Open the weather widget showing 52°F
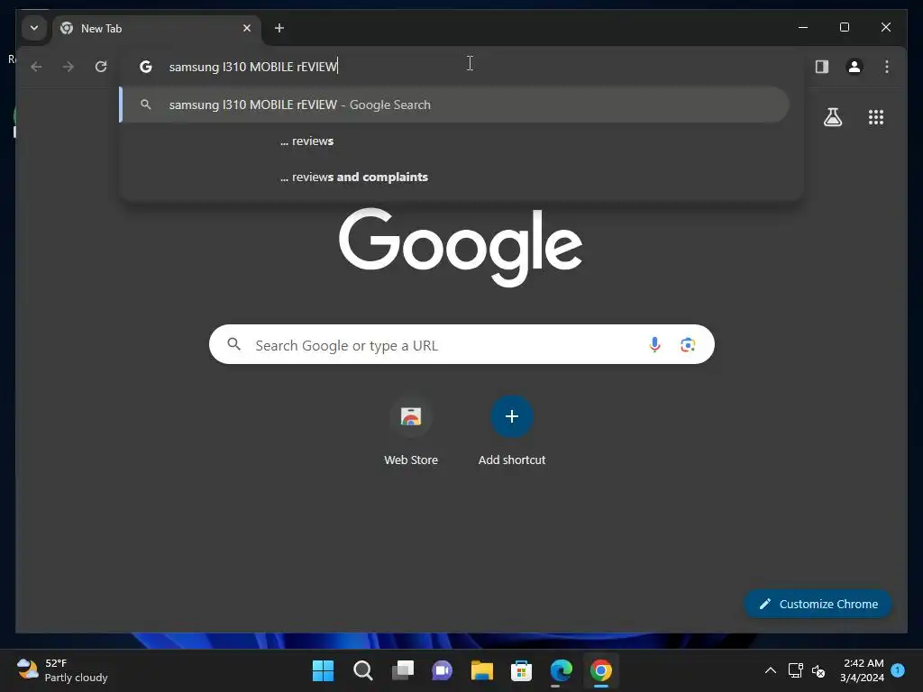Viewport: 923px width, 692px height. [62, 670]
